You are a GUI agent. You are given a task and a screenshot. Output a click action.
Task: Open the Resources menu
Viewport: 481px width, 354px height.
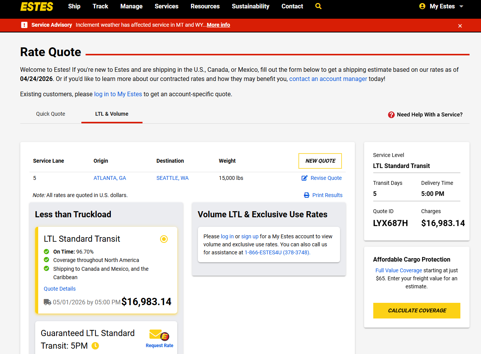tap(205, 6)
